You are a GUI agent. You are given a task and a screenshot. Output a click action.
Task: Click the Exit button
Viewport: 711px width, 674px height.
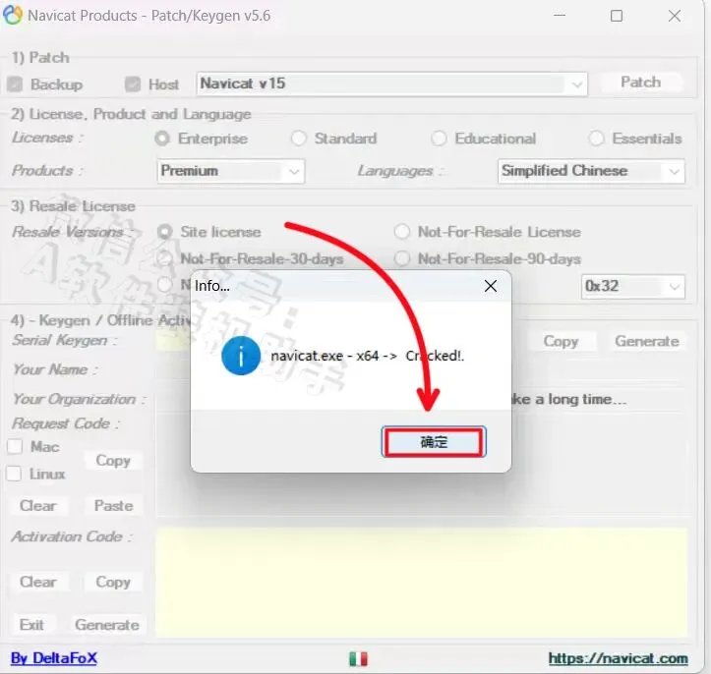click(31, 625)
